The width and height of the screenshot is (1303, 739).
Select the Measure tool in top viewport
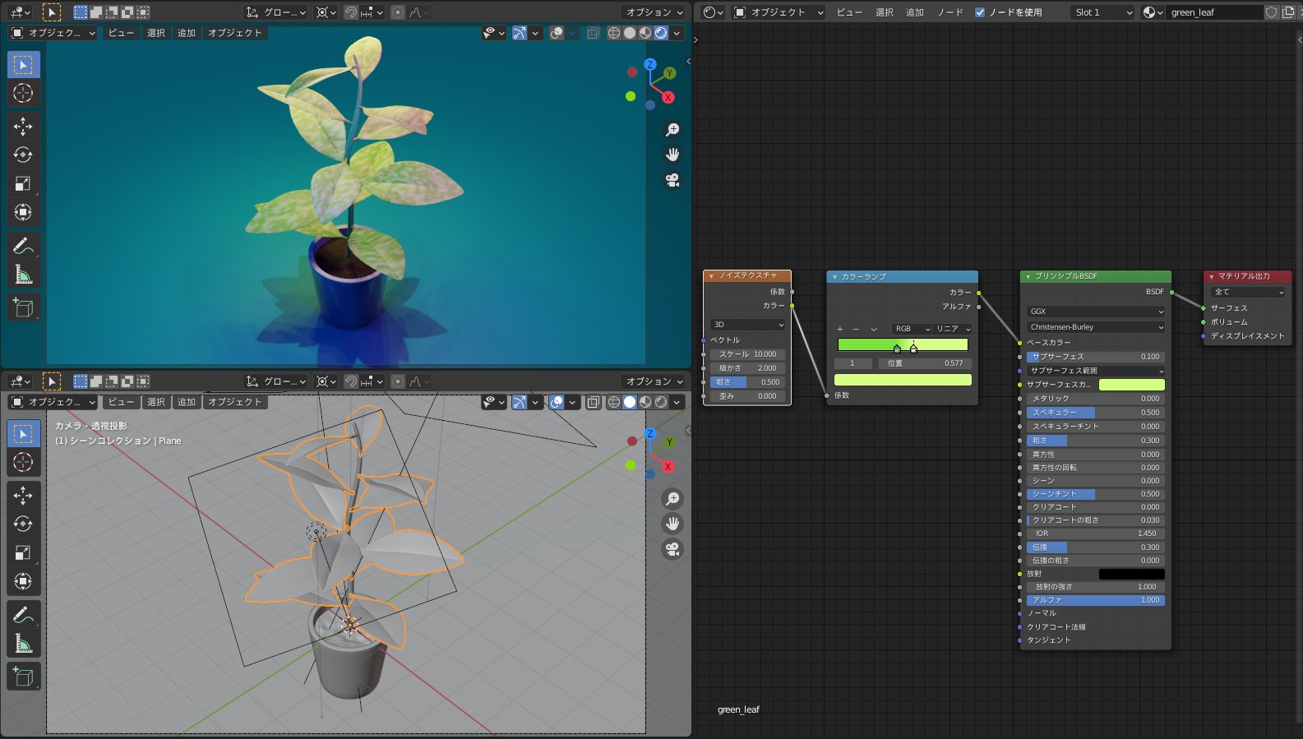23,275
